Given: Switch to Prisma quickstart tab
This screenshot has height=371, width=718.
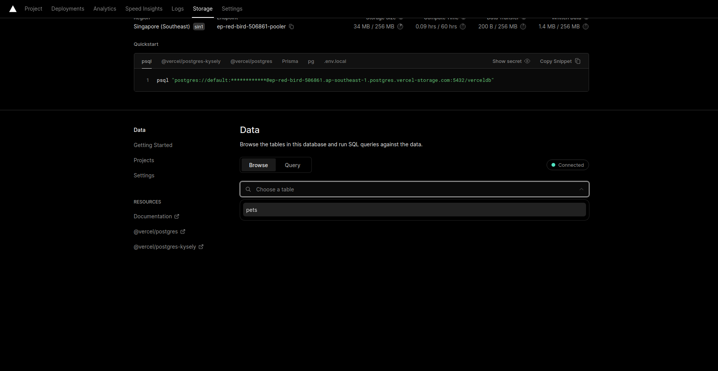Looking at the screenshot, I should (290, 61).
